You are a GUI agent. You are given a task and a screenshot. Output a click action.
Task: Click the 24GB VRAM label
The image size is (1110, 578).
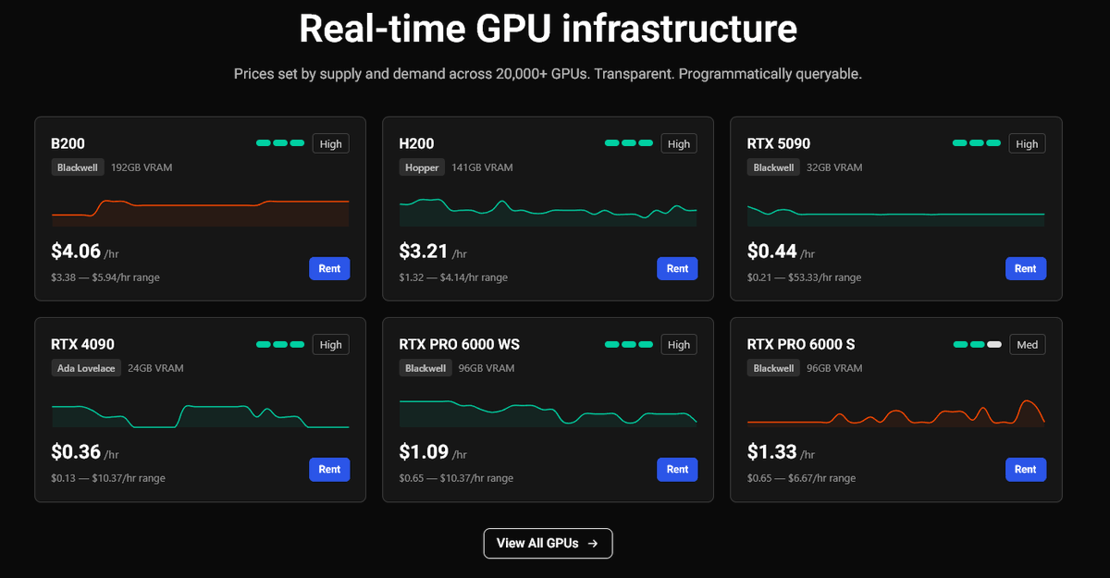click(155, 368)
